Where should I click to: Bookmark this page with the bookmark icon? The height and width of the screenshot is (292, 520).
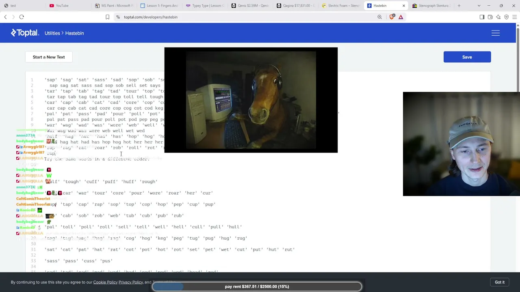[x=107, y=17]
